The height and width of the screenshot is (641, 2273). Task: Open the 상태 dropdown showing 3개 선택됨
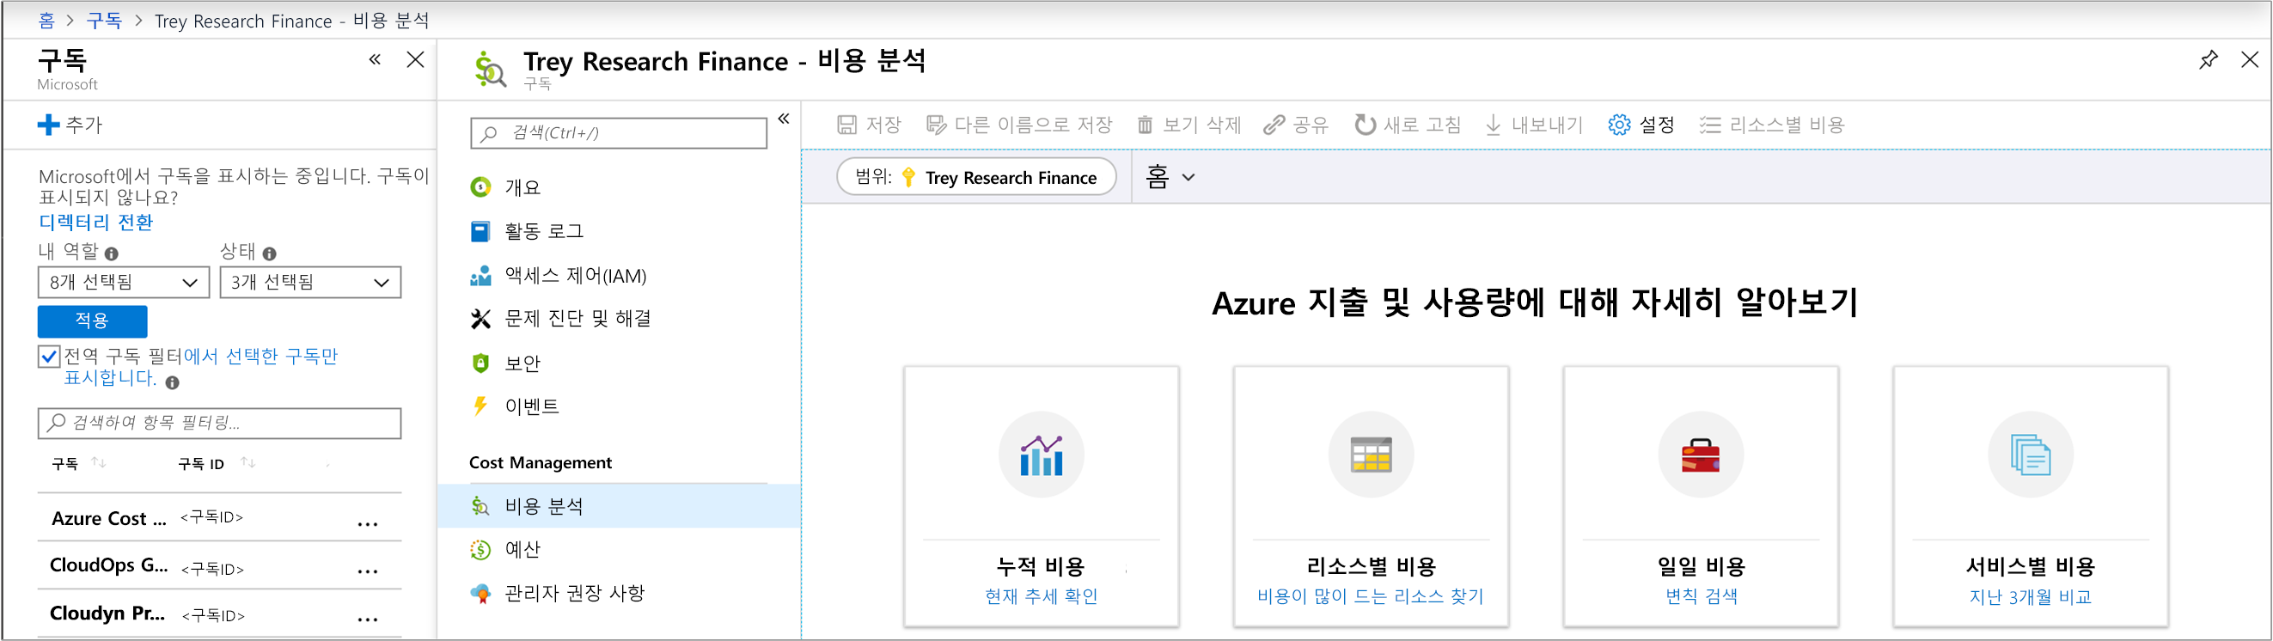point(309,282)
